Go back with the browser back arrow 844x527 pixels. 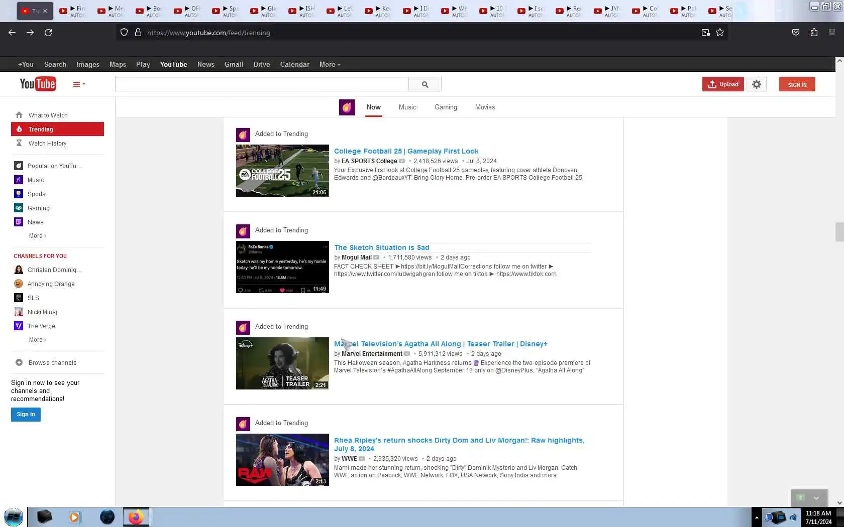(x=12, y=33)
